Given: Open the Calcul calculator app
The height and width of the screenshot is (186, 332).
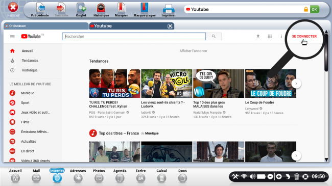Looking at the screenshot, I should point(161,176).
